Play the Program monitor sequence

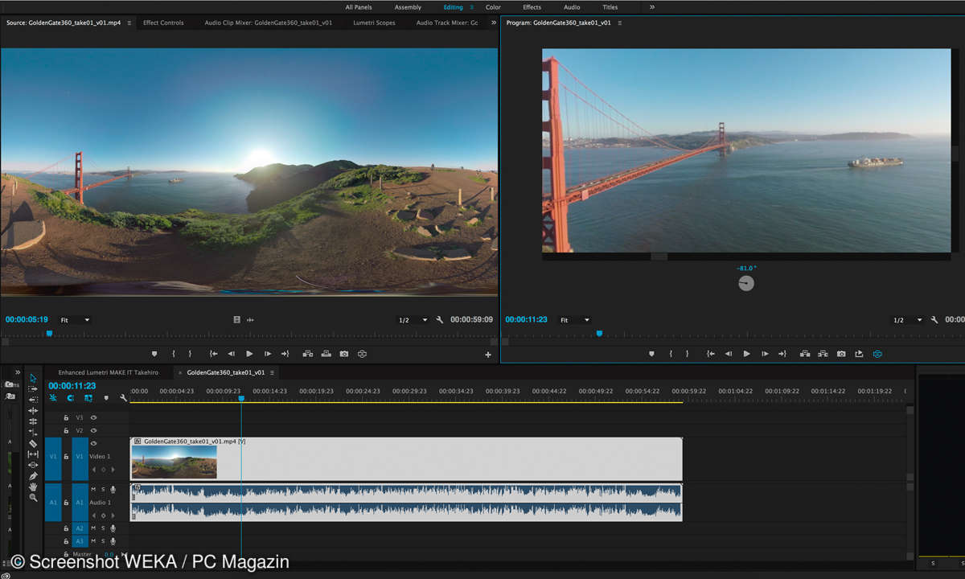coord(746,354)
